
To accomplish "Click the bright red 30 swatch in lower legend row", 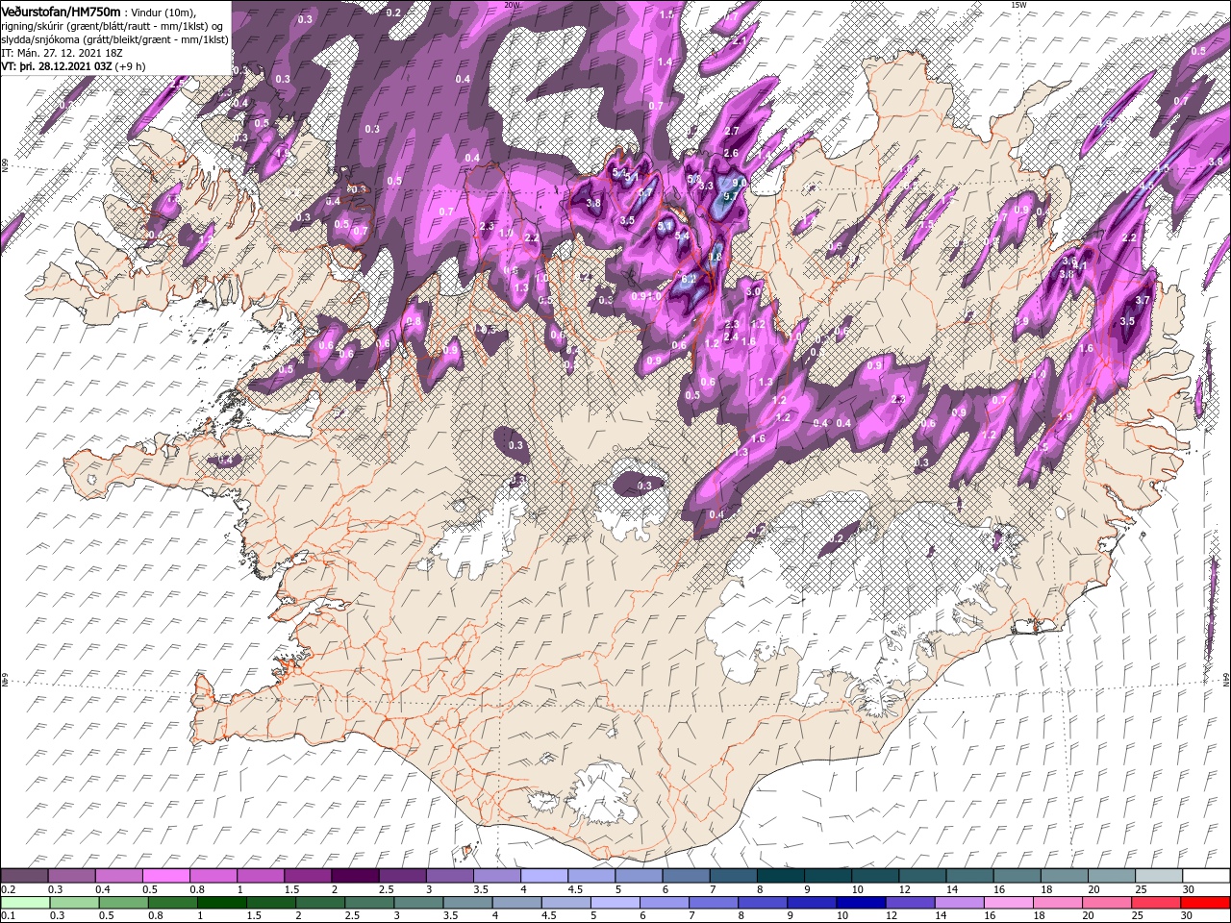I will coord(1206,902).
